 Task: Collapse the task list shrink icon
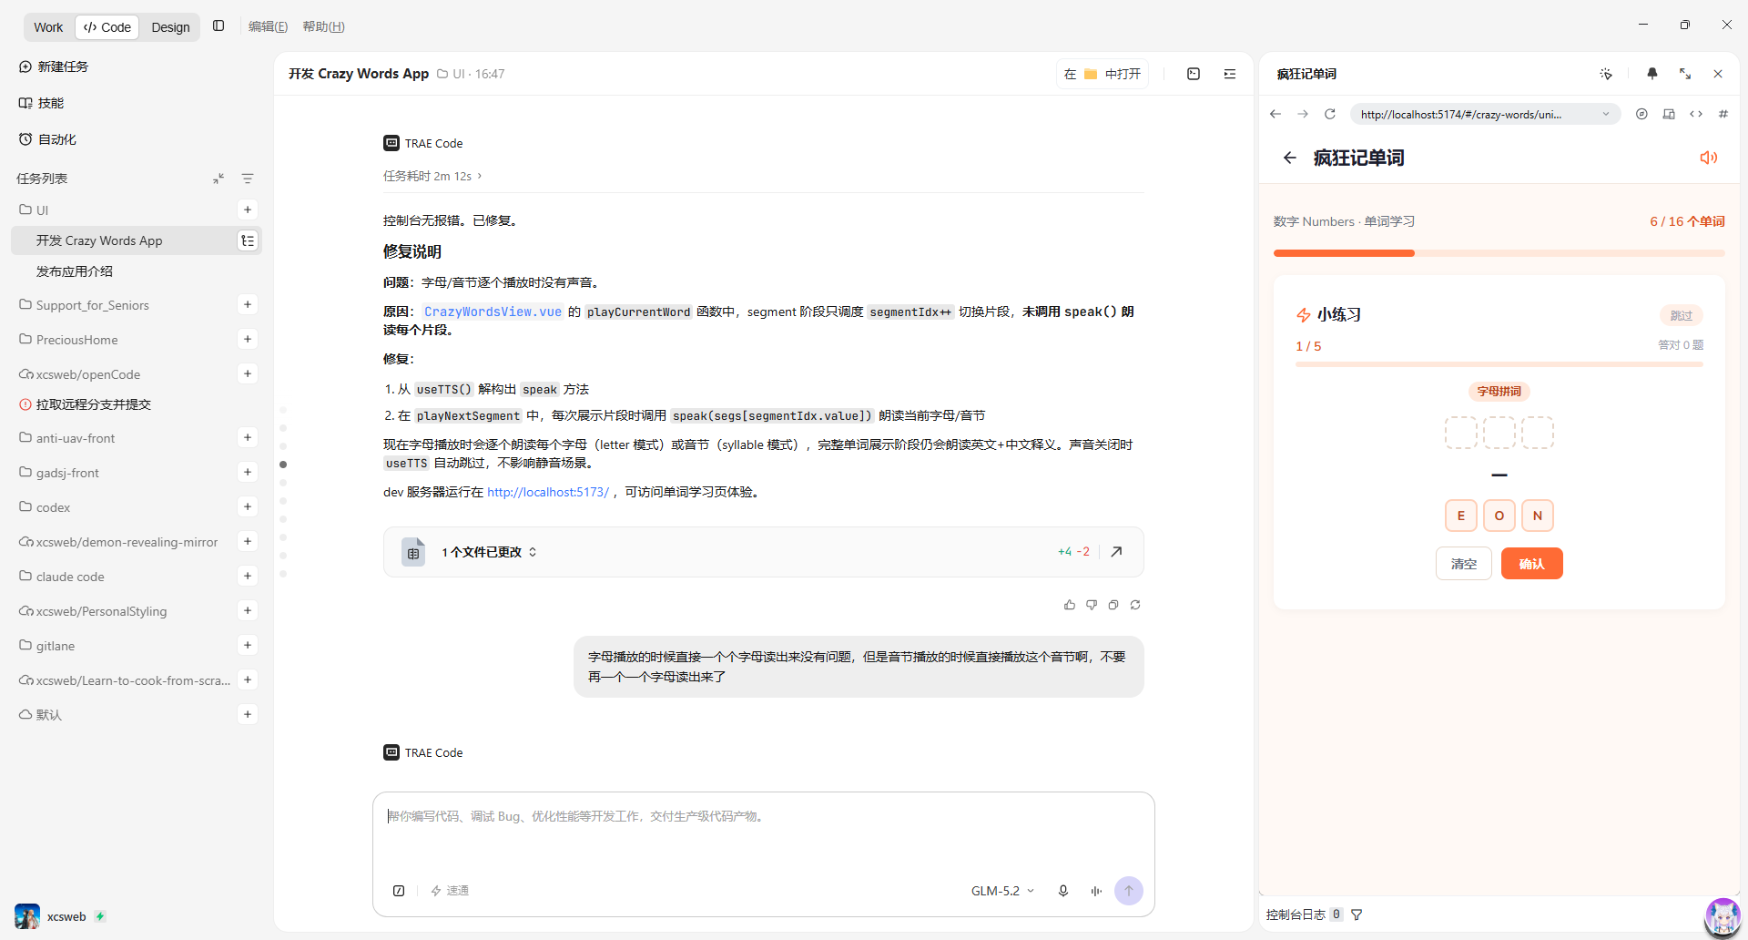coord(218,179)
